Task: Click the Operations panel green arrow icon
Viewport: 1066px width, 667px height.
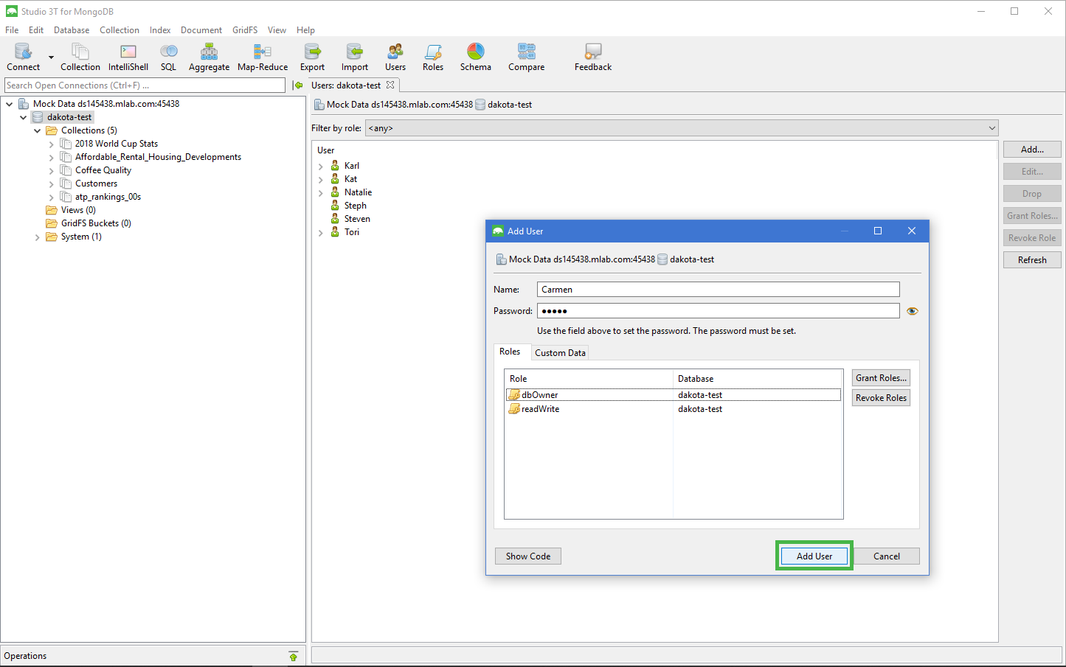Action: pos(294,656)
